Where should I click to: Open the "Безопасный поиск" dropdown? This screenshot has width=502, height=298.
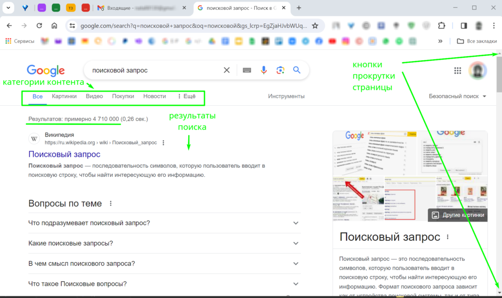coord(457,96)
